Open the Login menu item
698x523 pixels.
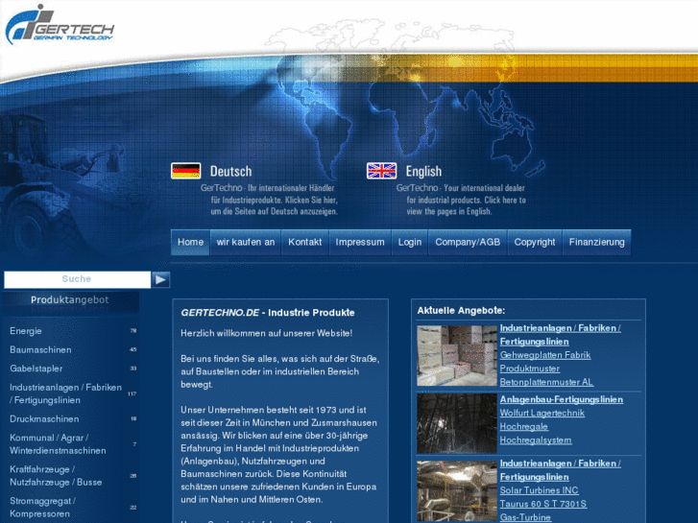(410, 242)
